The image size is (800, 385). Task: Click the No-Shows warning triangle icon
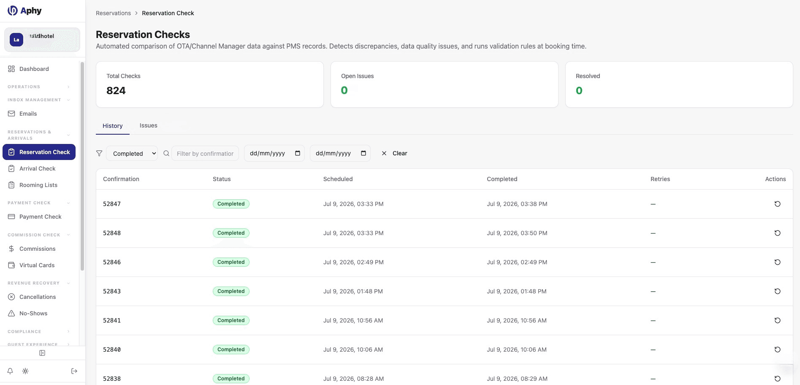pyautogui.click(x=11, y=313)
